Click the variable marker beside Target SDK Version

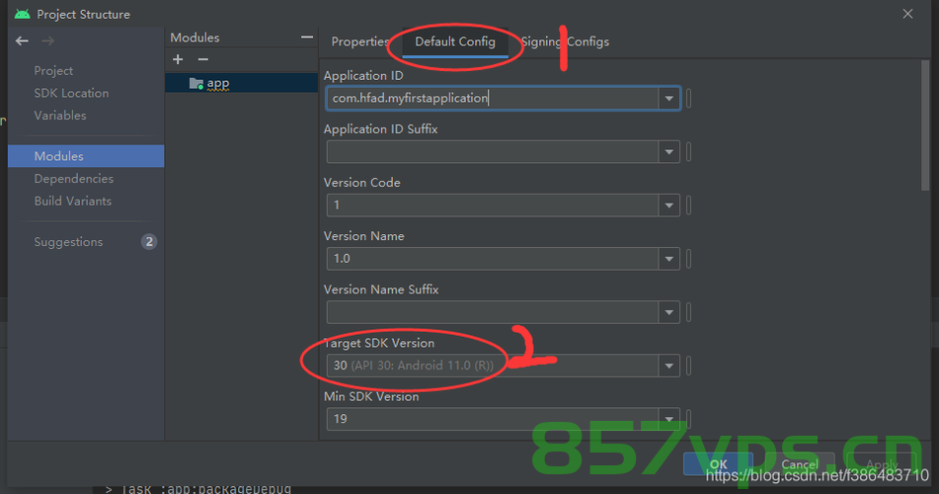click(x=688, y=366)
